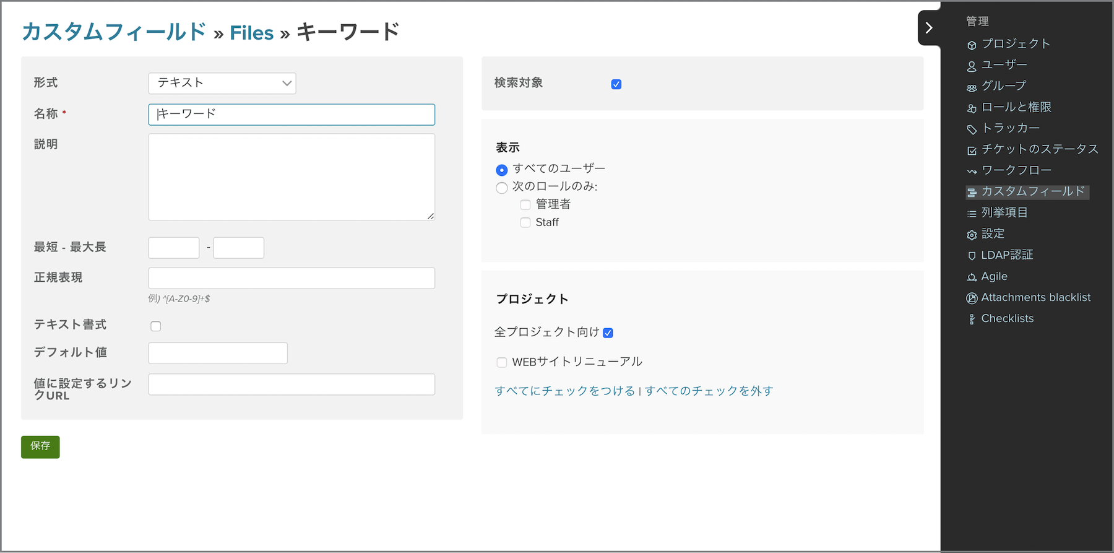Open ユーザー in the admin menu
The image size is (1114, 553).
click(x=1004, y=65)
